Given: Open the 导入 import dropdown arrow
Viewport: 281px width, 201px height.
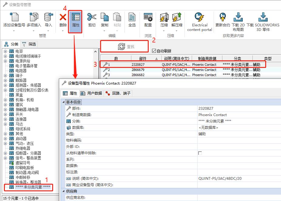Looking at the screenshot, I should [48, 31].
